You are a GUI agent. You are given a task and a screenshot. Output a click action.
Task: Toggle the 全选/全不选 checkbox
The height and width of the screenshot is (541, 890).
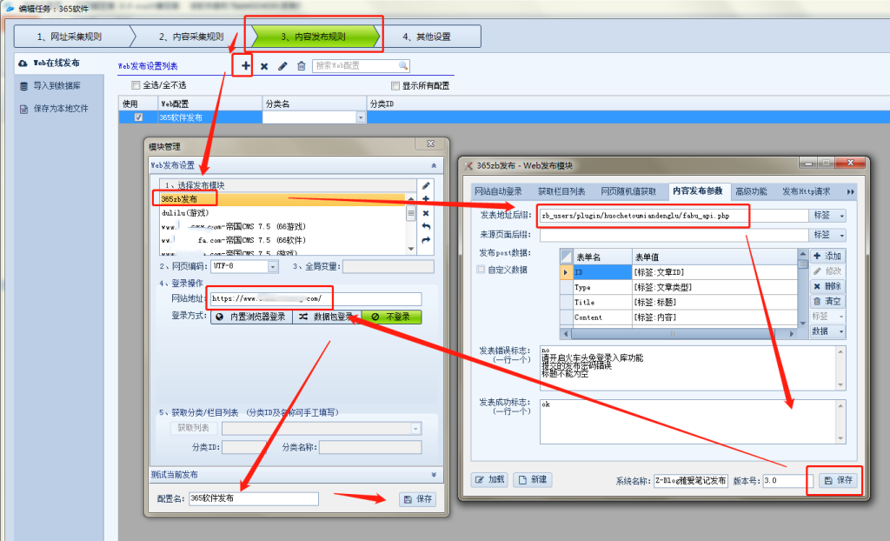coord(136,85)
